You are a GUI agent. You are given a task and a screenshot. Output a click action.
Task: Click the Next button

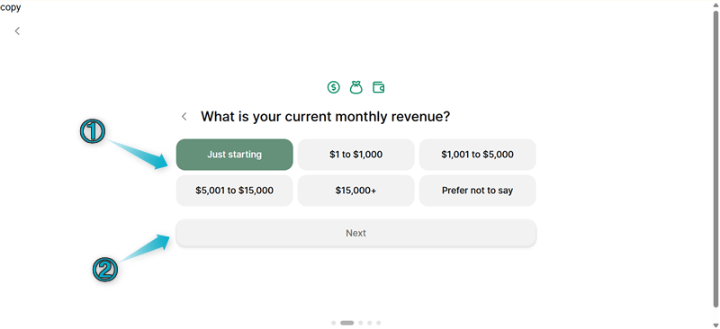point(355,233)
